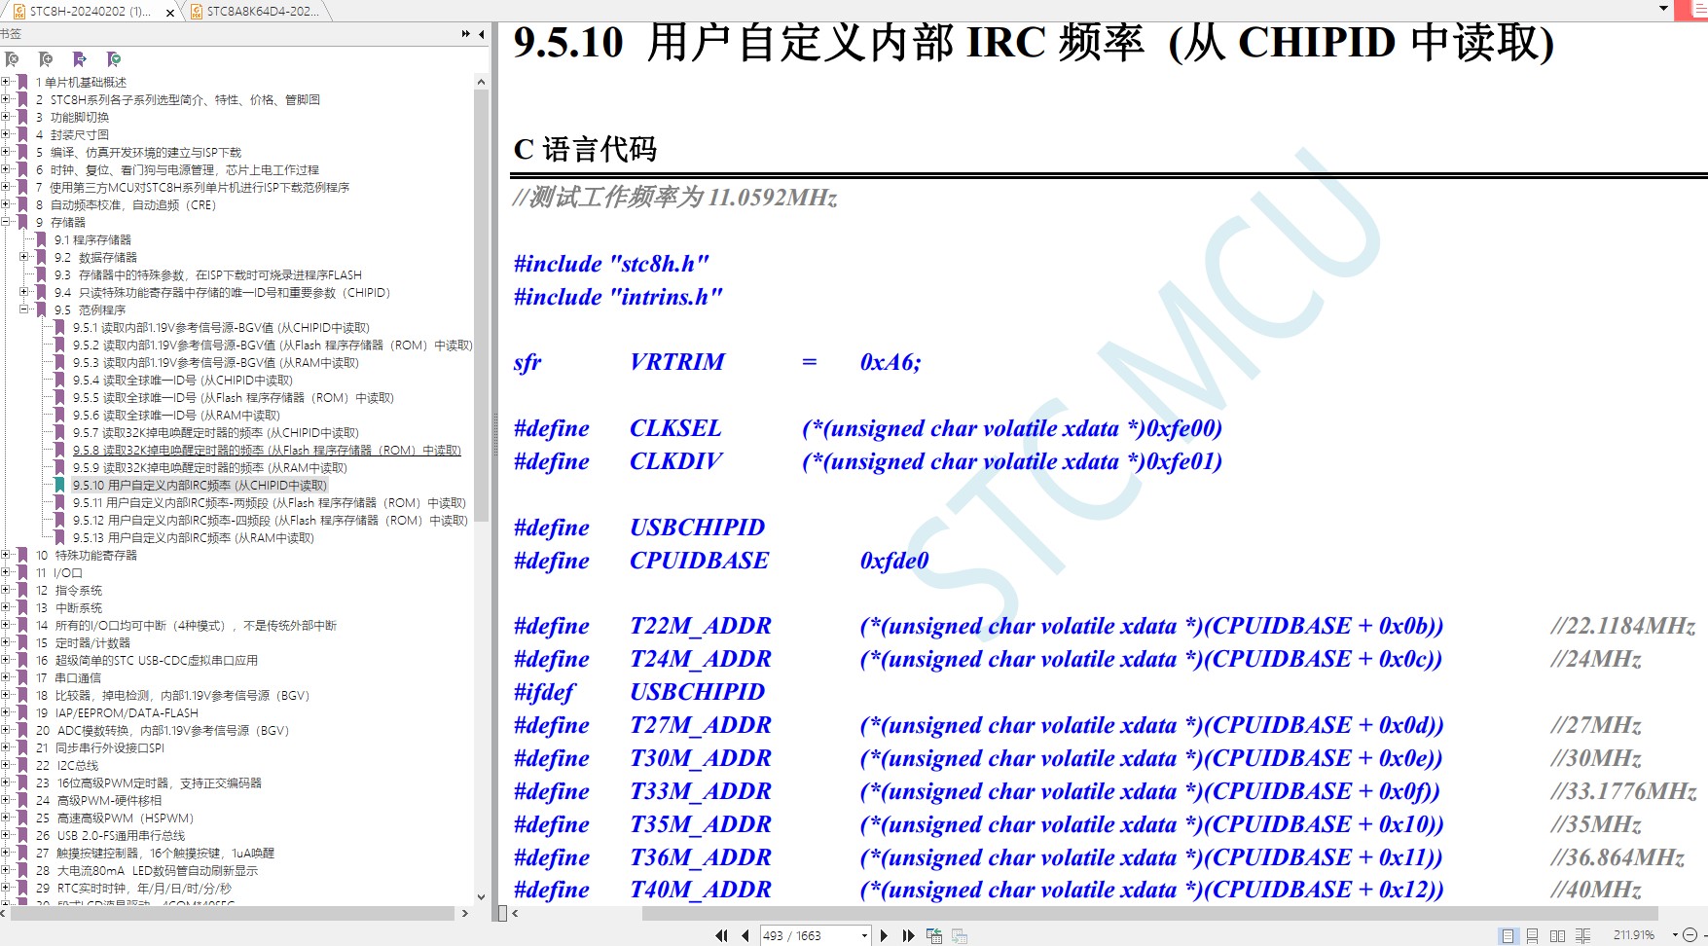This screenshot has height=946, width=1708.
Task: Open bookmark 9.5.4 读取全球唯一ID号
Action: tap(182, 381)
